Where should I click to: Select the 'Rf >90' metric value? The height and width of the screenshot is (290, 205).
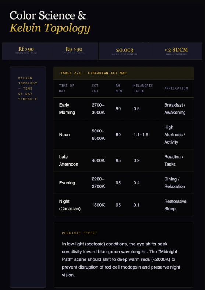coord(26,49)
